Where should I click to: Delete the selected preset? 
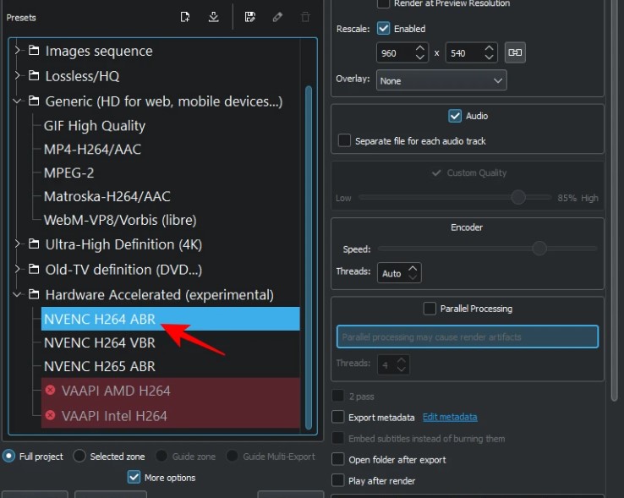tap(305, 17)
